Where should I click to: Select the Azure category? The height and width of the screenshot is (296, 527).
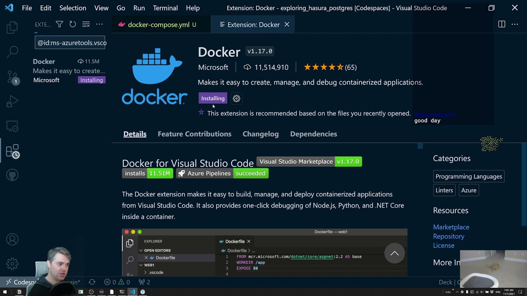pyautogui.click(x=469, y=190)
